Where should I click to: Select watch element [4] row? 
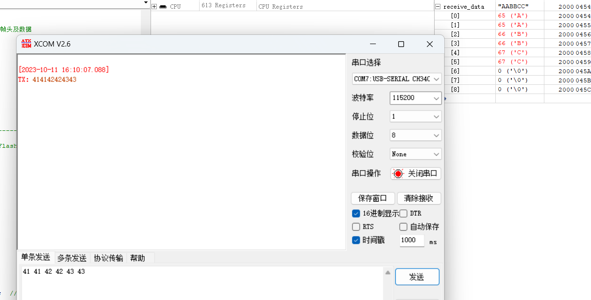[512, 53]
